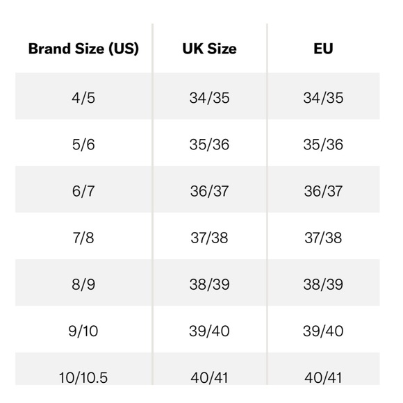Select the 9/10 US size cell
This screenshot has height=403, width=403.
coord(83,331)
